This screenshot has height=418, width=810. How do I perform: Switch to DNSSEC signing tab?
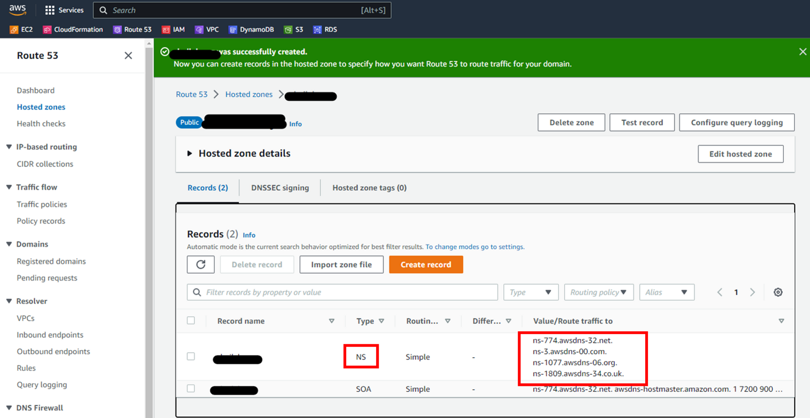click(280, 188)
